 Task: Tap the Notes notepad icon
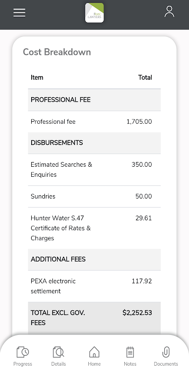pos(130,352)
